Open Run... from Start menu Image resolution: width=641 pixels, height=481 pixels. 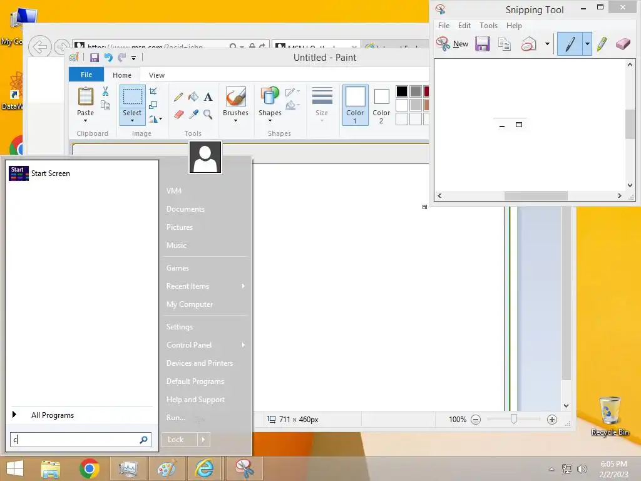tap(176, 418)
